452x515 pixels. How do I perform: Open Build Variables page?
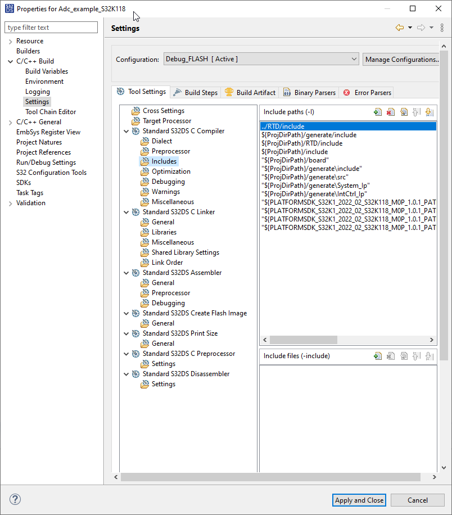(47, 71)
